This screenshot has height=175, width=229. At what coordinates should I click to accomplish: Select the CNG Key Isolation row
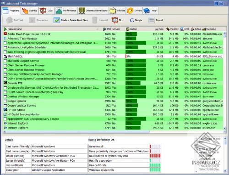pyautogui.click(x=113, y=74)
